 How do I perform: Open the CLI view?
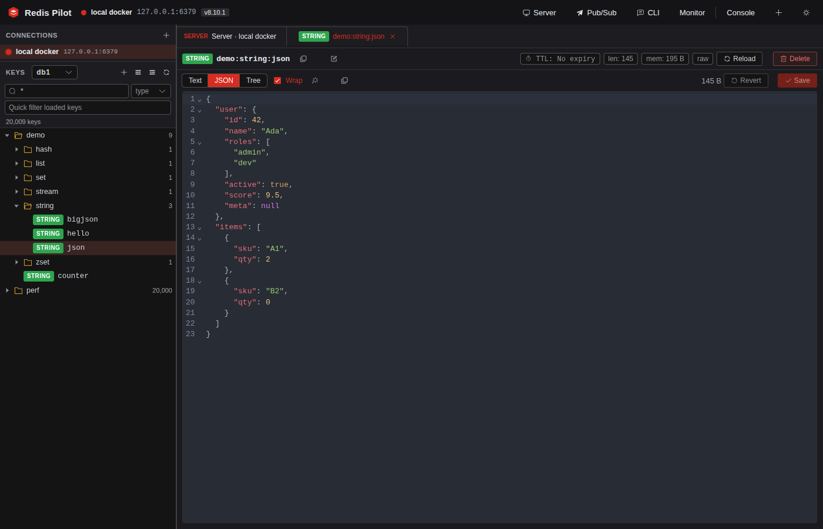coord(648,12)
